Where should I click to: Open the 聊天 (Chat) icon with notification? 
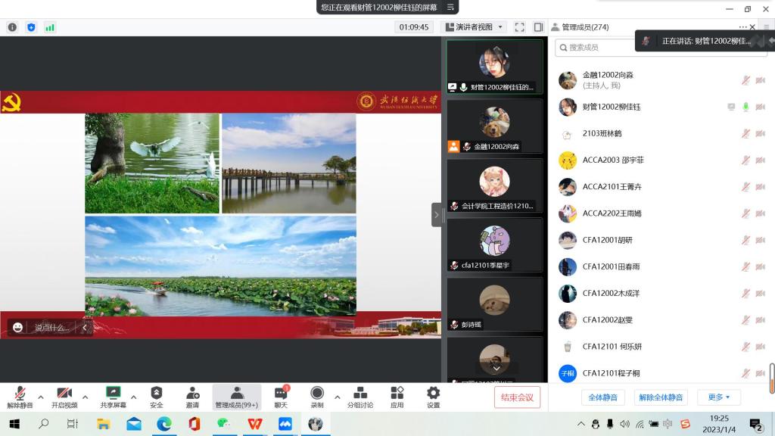click(281, 393)
